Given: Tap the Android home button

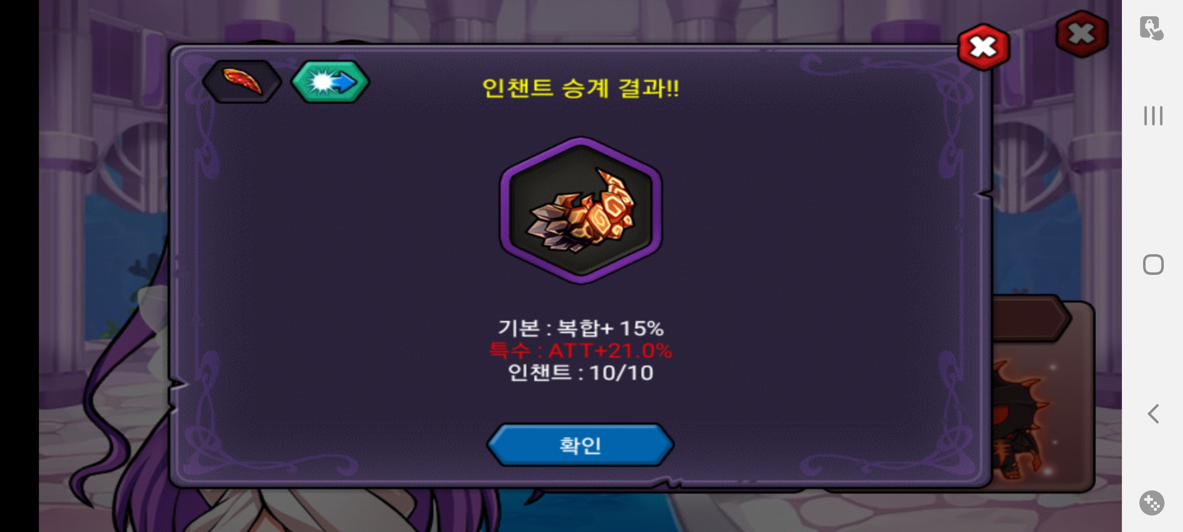Looking at the screenshot, I should (x=1153, y=265).
